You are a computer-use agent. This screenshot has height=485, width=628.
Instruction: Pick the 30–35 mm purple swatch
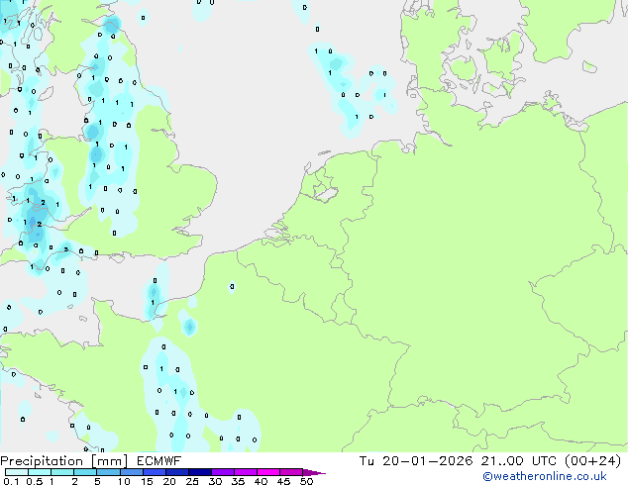222,472
